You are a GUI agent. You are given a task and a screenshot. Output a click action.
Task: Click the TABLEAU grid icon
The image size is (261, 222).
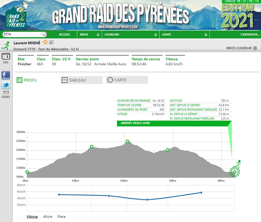coord(65,80)
